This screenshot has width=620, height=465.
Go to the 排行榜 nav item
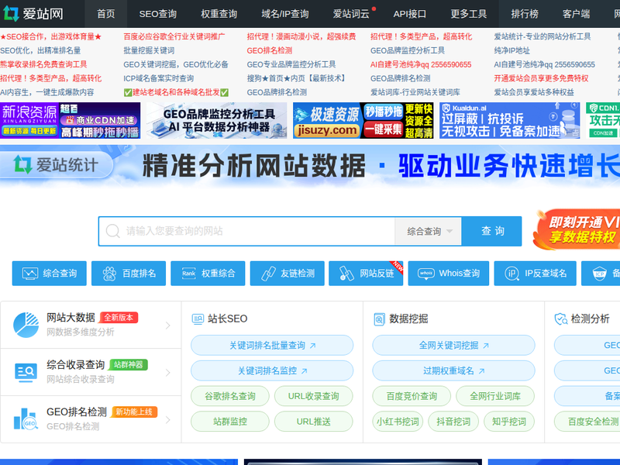click(x=525, y=14)
